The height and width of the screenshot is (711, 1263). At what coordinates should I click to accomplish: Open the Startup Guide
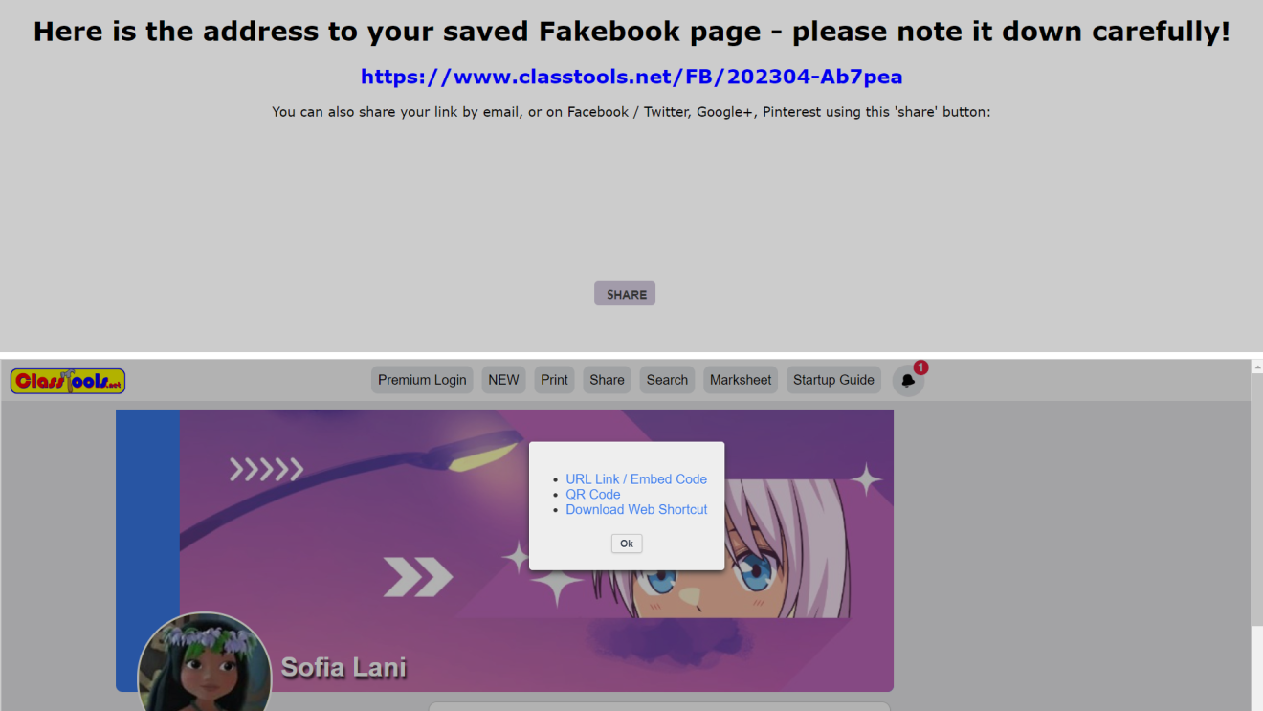point(833,380)
